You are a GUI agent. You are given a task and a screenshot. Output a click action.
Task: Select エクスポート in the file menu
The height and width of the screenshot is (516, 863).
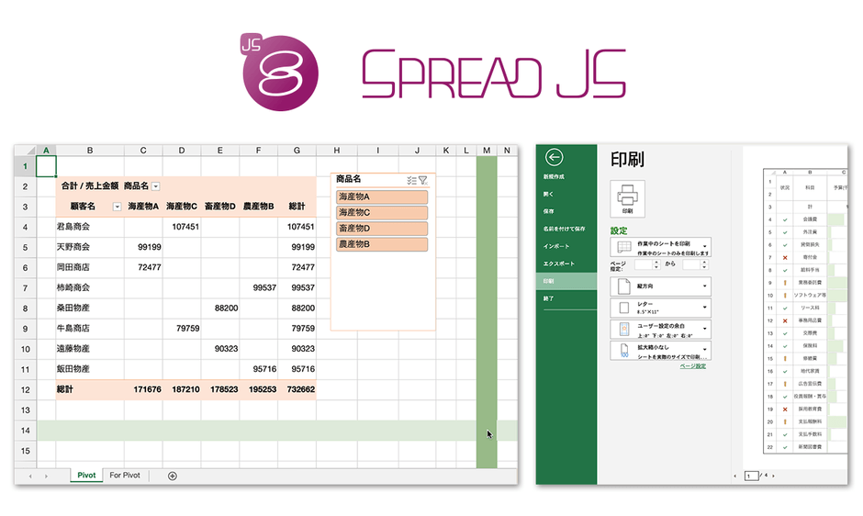click(558, 264)
